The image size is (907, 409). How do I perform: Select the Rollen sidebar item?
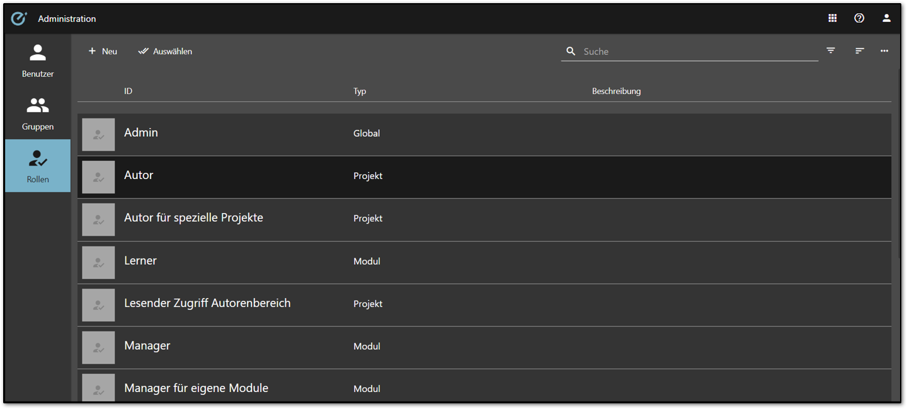[x=38, y=166]
